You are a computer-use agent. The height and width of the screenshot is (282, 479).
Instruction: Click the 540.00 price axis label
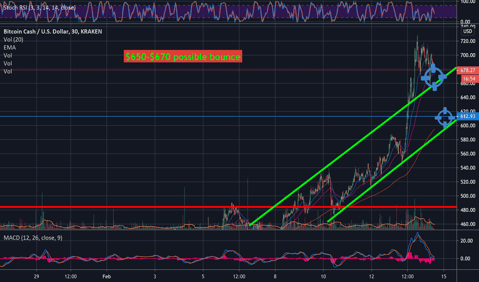pos(468,168)
